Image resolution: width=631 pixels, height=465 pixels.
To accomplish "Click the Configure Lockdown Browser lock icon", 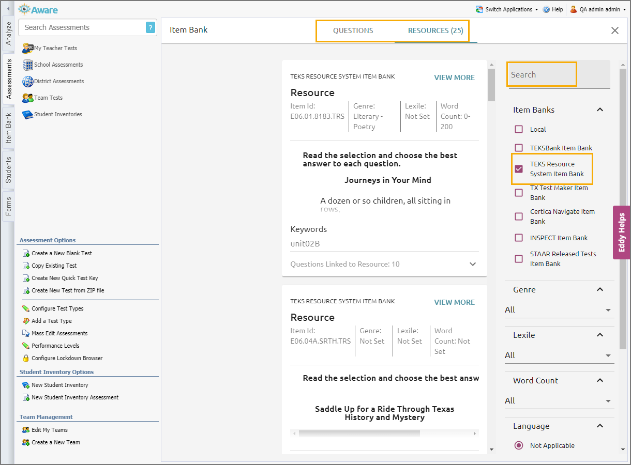I will (26, 358).
